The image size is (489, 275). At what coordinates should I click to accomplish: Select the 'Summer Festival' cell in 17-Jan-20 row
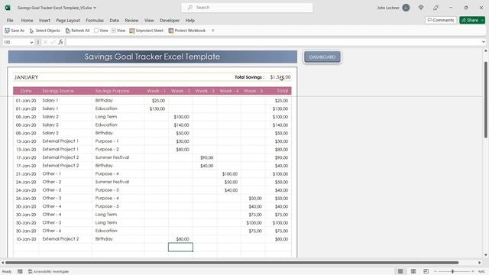click(118, 157)
